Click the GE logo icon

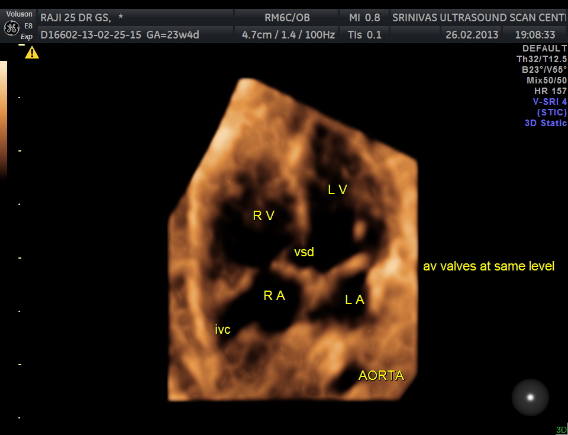coord(11,28)
